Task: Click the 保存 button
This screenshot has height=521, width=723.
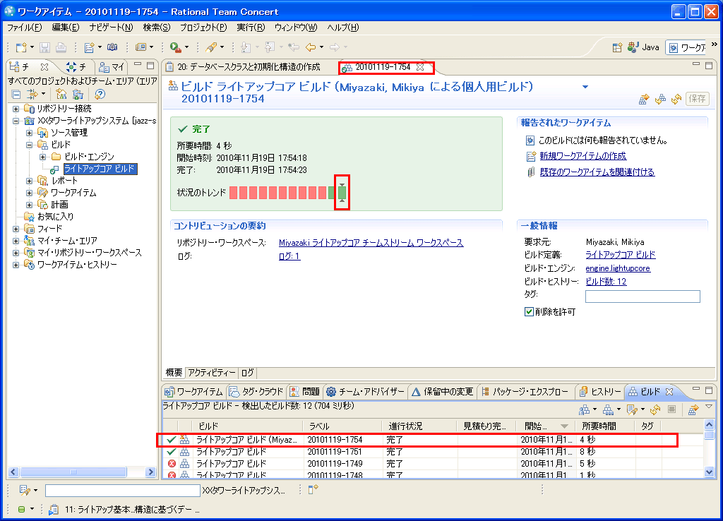Action: 697,99
